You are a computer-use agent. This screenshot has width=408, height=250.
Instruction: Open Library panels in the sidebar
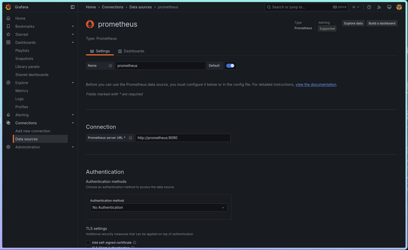[x=28, y=66]
